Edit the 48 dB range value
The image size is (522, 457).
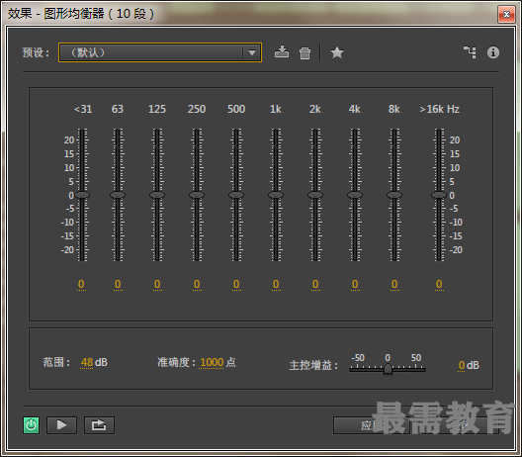pos(87,362)
